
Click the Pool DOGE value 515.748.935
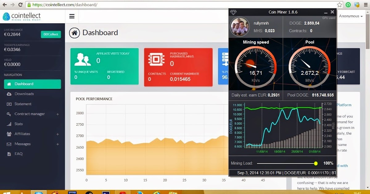tap(323, 95)
